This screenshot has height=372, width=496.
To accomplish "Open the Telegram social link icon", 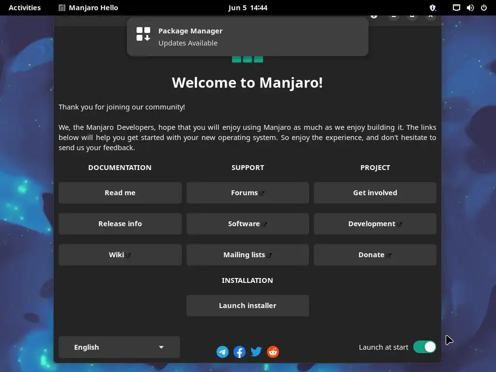I will click(222, 352).
